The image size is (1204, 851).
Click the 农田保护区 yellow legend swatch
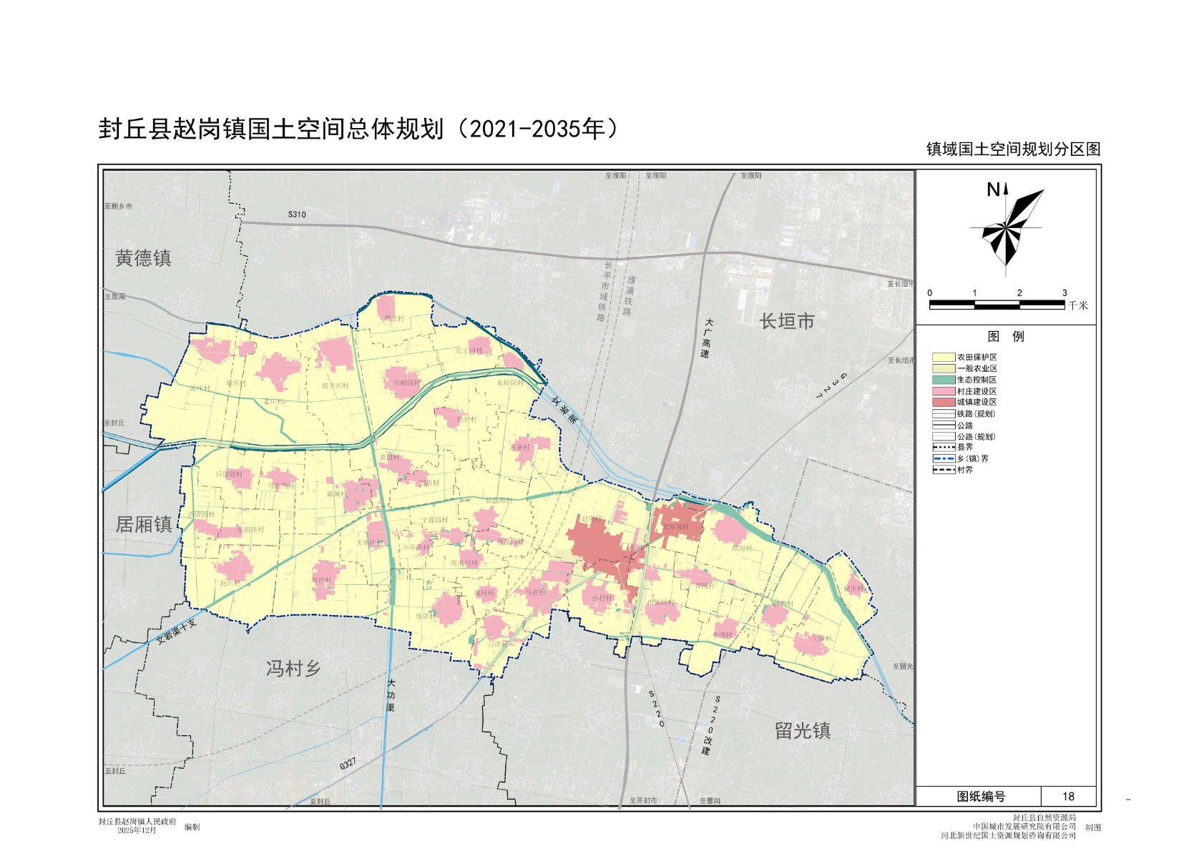point(943,357)
